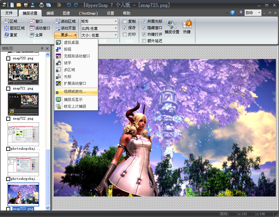
Task: Select the 滚动页面 scrolling page capture tool
Action: [65, 28]
